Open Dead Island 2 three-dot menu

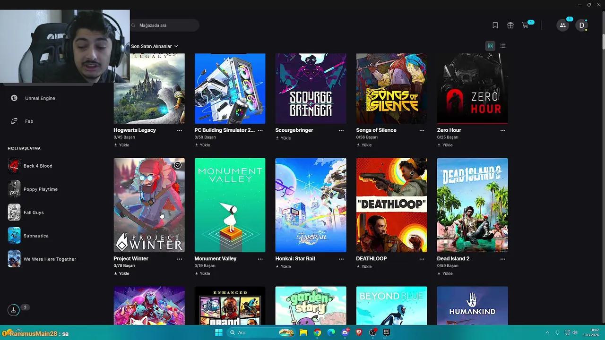click(503, 259)
